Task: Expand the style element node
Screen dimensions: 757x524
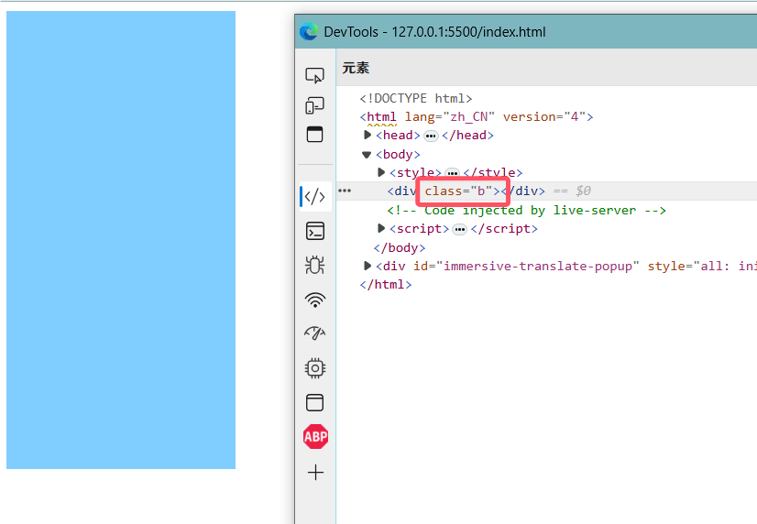Action: (381, 173)
